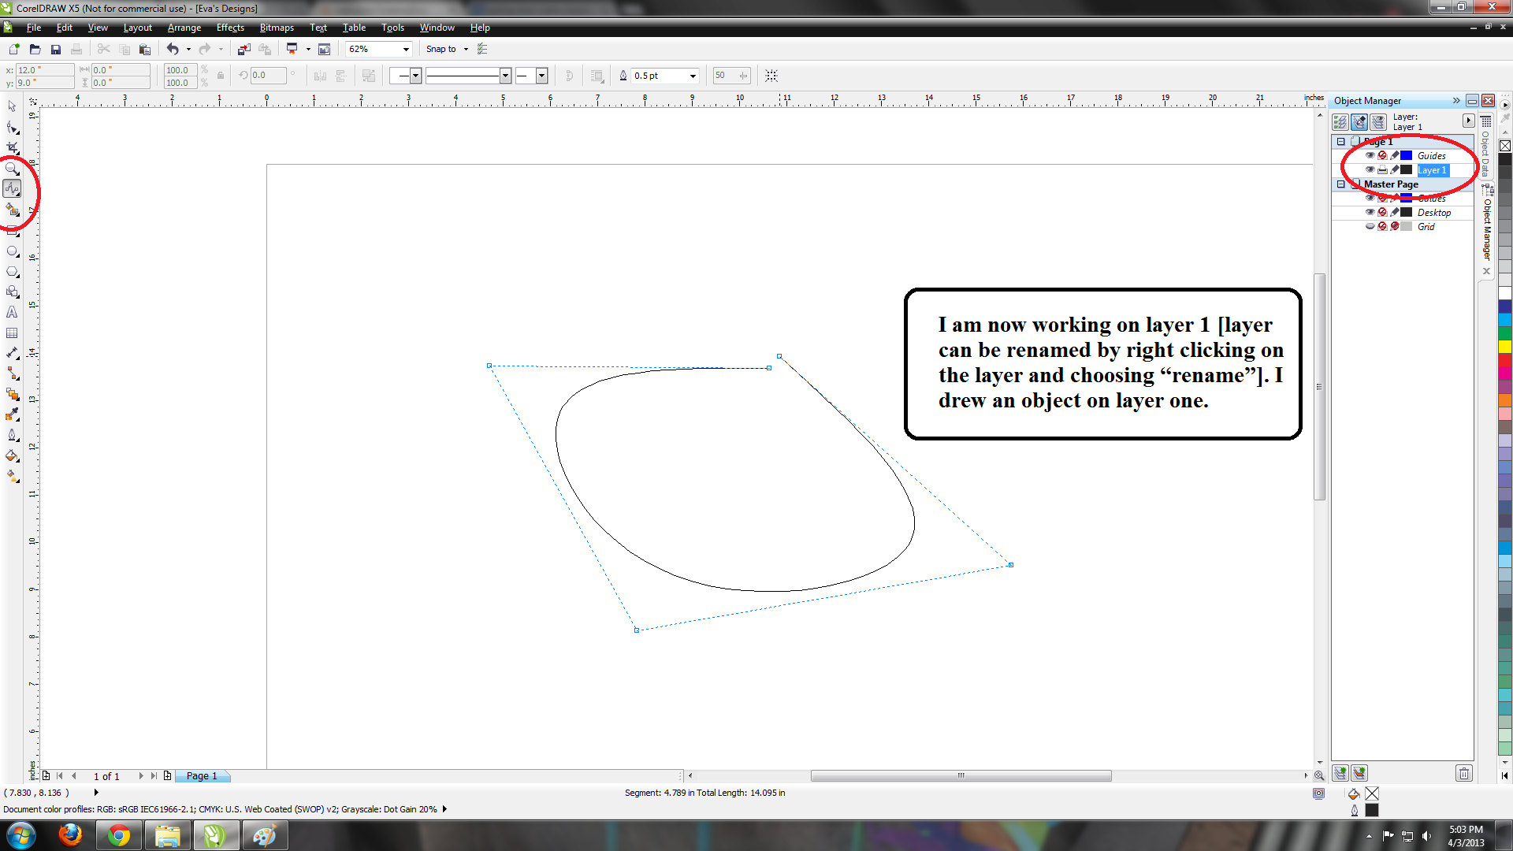Select the Crop tool

(x=12, y=148)
